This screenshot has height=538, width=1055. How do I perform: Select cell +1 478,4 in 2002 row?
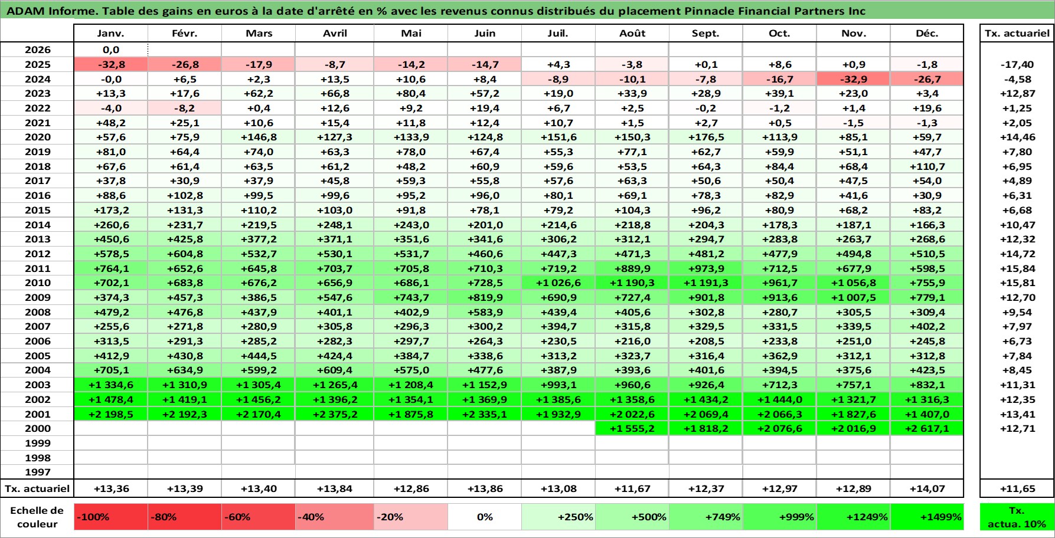tap(111, 399)
